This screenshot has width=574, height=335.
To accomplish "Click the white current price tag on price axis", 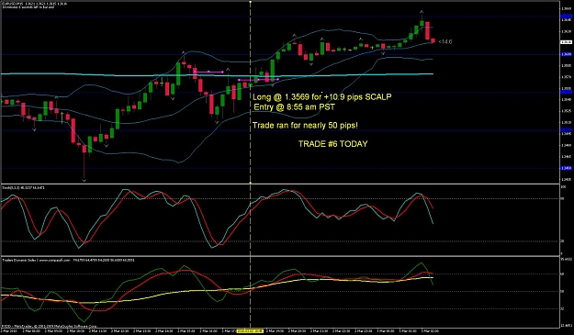I will (566, 42).
